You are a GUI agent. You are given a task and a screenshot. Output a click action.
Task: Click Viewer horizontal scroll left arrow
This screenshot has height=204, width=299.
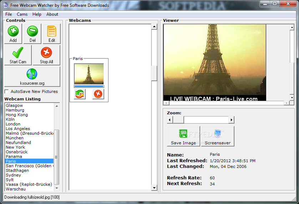[166, 103]
